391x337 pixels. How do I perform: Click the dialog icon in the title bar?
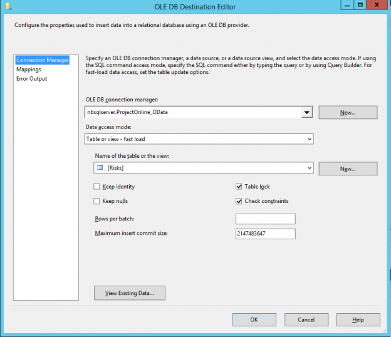tap(8, 6)
